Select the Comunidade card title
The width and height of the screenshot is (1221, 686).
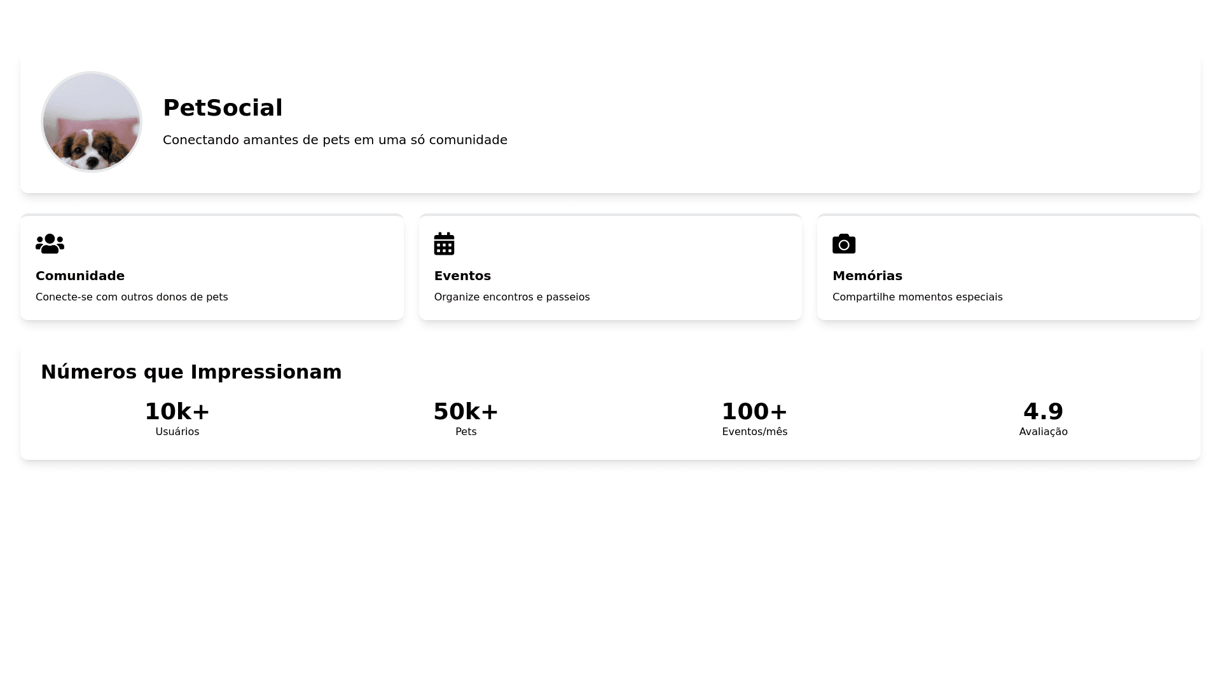click(x=80, y=276)
